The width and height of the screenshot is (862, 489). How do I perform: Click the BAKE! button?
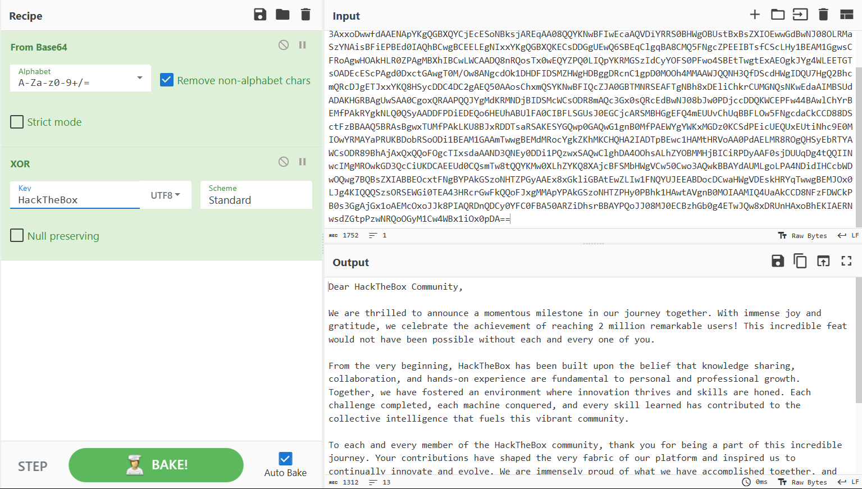tap(156, 465)
